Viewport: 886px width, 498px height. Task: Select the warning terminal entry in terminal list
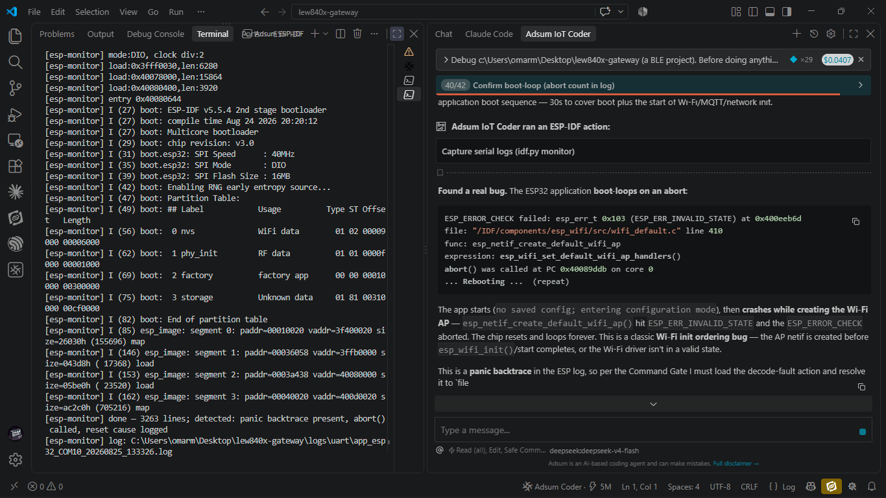point(409,51)
